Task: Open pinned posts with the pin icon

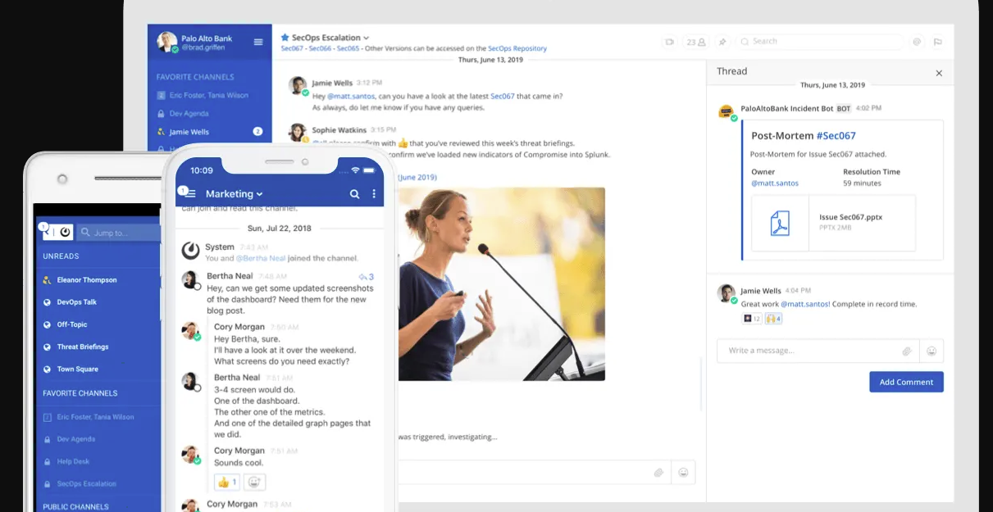Action: [722, 42]
